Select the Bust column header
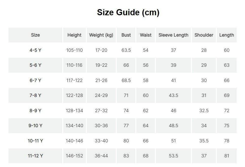The image size is (245, 167). pos(126,35)
